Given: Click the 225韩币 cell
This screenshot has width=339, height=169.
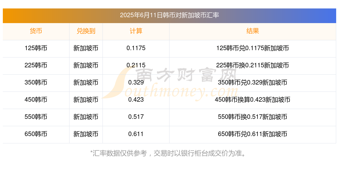Looking at the screenshot, I should pos(36,65).
